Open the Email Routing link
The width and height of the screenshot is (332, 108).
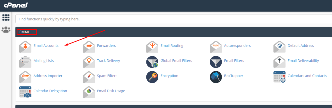172,46
